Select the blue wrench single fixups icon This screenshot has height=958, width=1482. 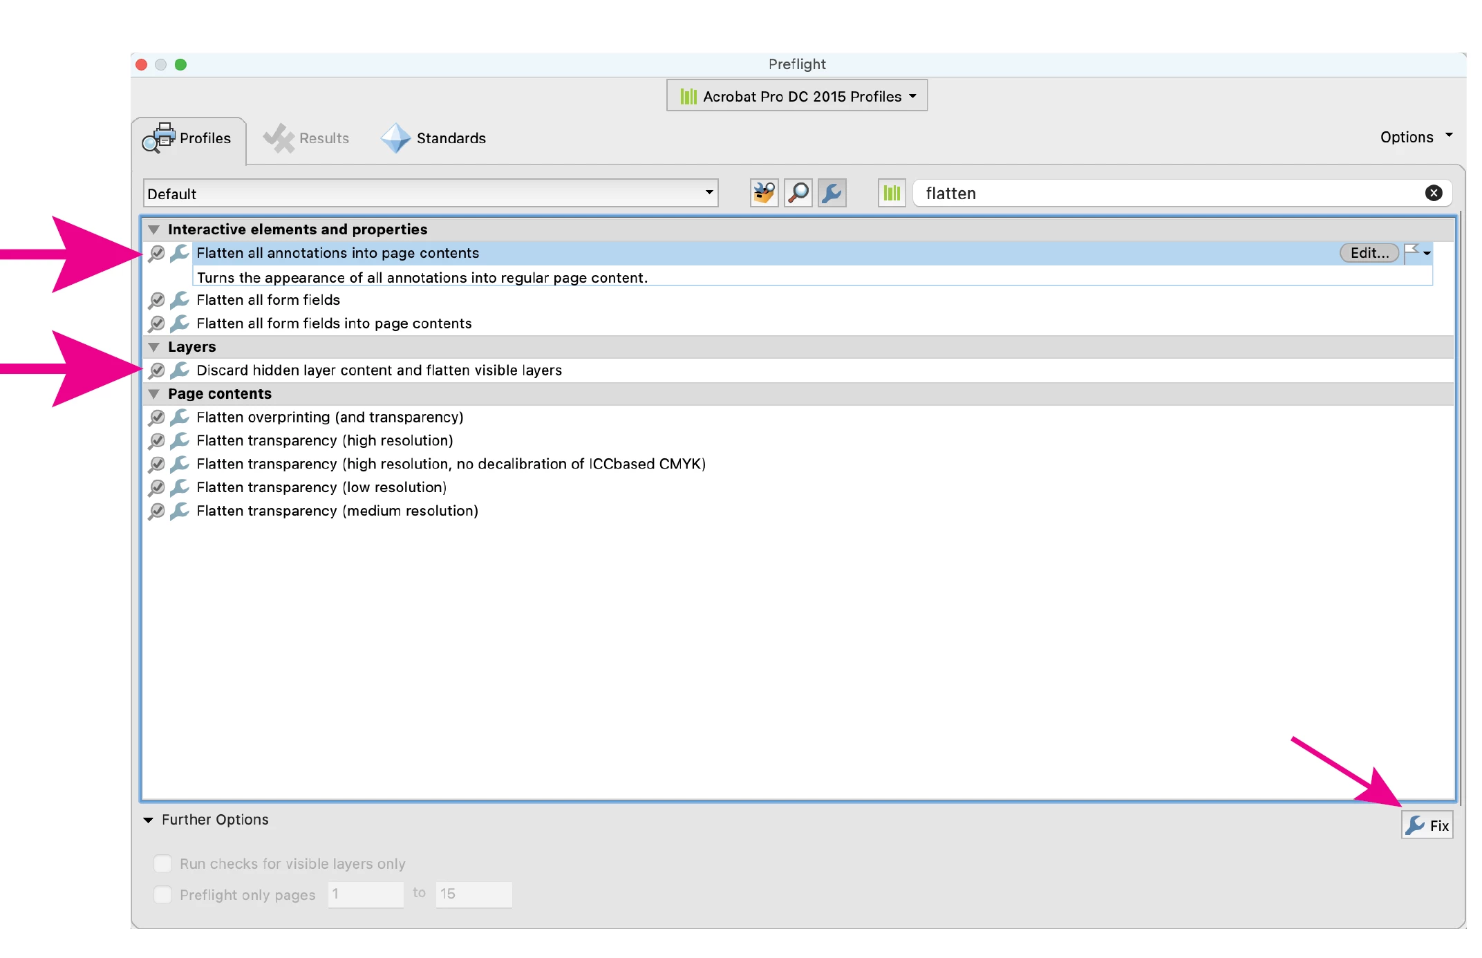tap(832, 193)
